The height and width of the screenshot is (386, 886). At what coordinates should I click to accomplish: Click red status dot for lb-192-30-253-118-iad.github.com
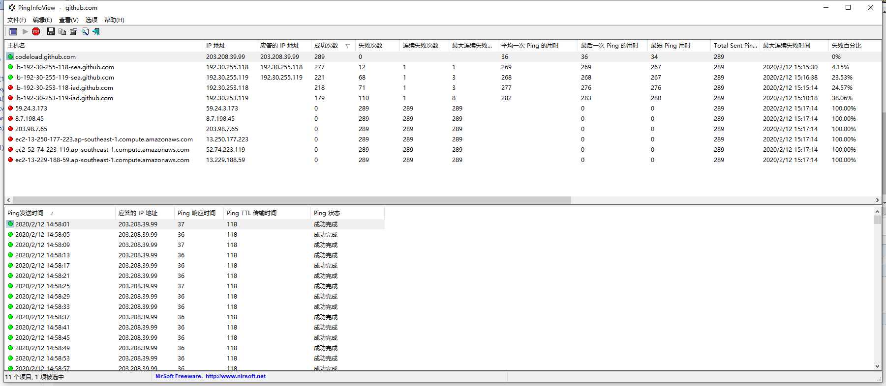point(10,87)
